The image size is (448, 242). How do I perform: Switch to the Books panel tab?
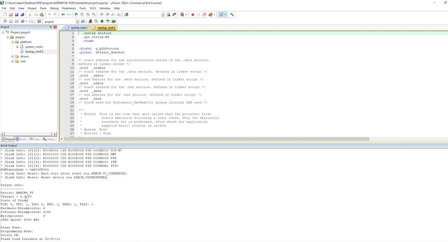tap(21, 139)
